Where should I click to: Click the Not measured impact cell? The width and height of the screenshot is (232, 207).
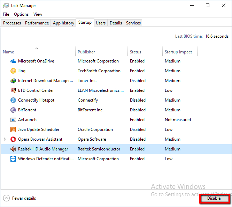point(178,120)
